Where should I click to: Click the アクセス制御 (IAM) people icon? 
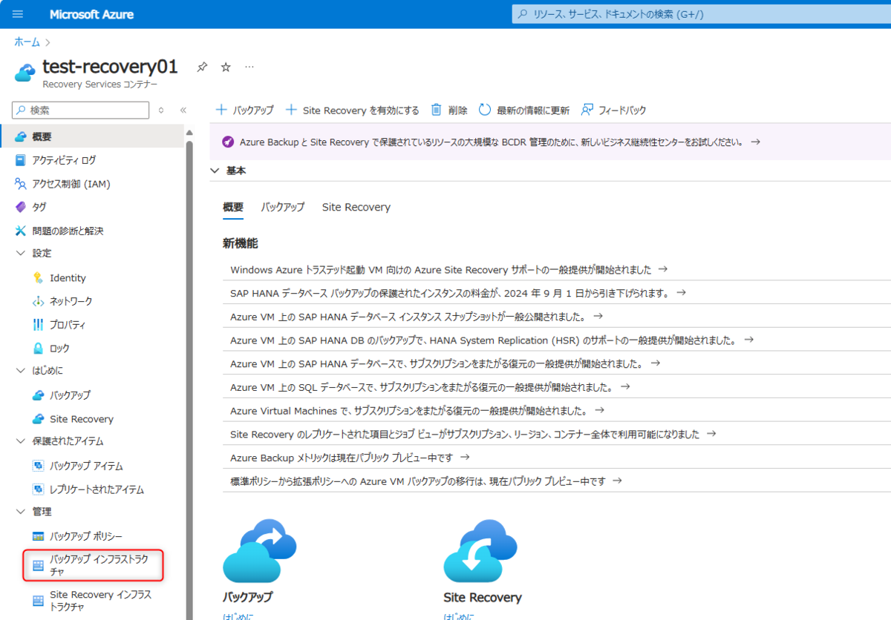(x=21, y=184)
